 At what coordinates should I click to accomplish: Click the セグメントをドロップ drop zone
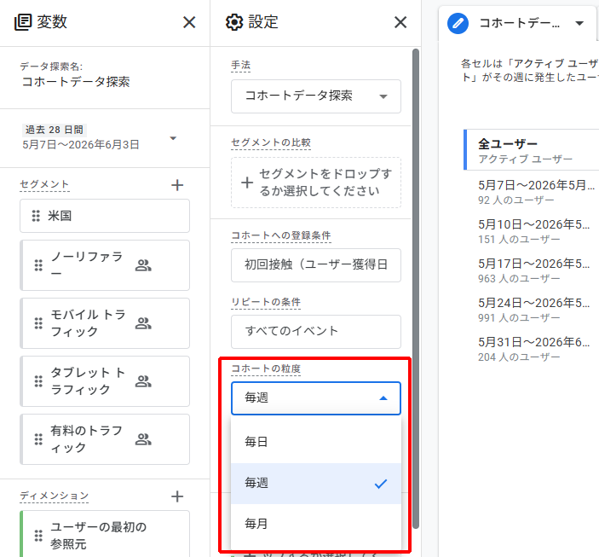pyautogui.click(x=316, y=183)
